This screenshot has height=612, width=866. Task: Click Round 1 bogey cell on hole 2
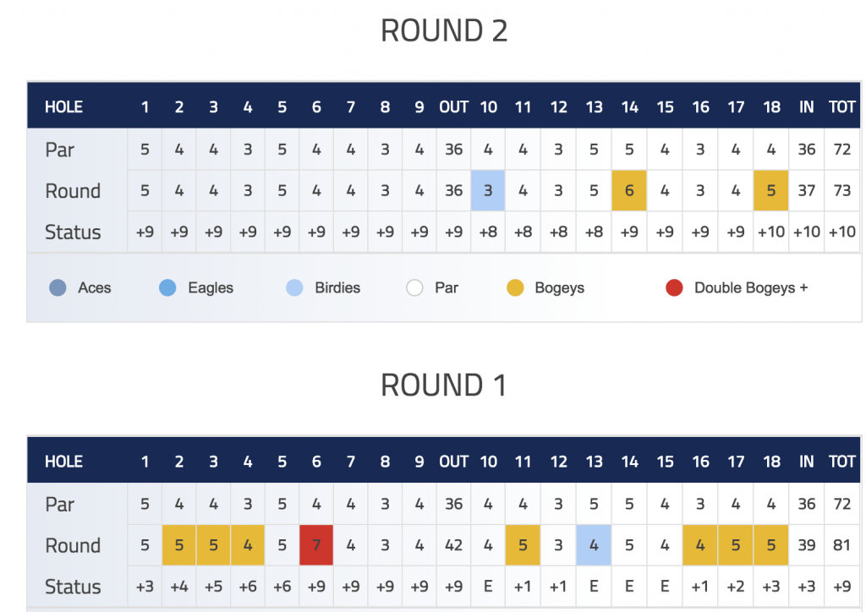coord(179,545)
